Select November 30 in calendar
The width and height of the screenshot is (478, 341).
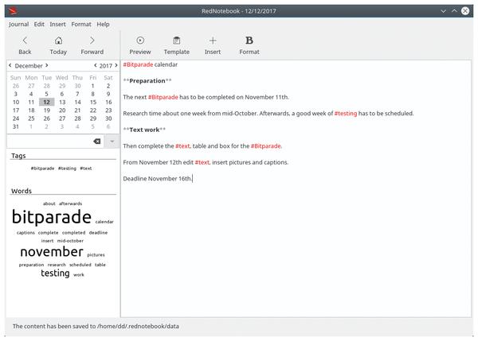pos(78,86)
